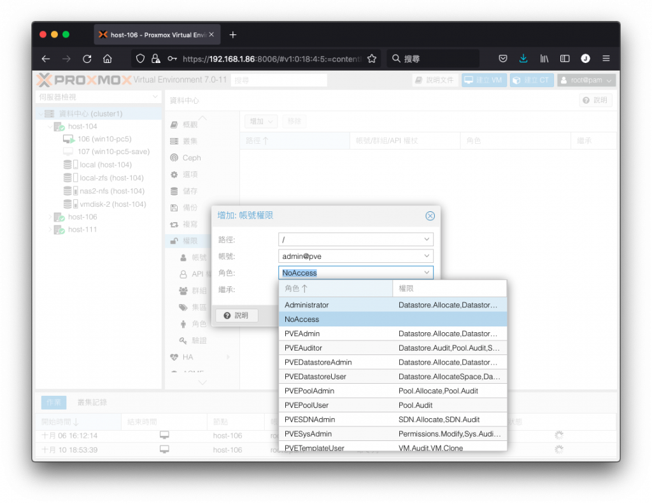Open the 伺服器檢視 view selector
This screenshot has width=652, height=504.
click(x=98, y=97)
